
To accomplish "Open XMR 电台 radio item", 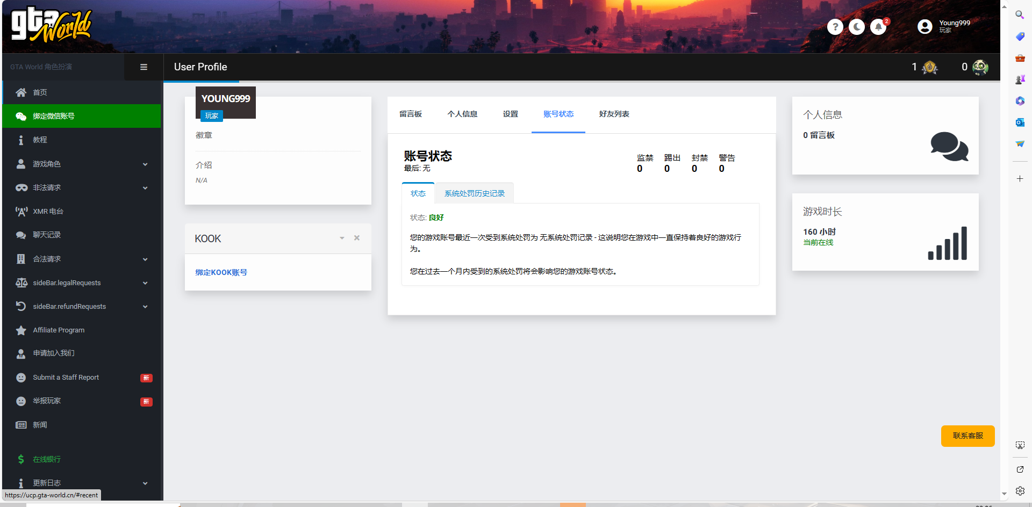I will pos(82,211).
